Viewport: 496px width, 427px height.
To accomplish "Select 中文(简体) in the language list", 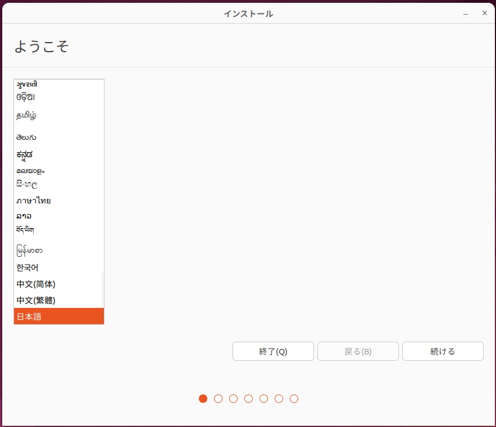I will pos(59,284).
